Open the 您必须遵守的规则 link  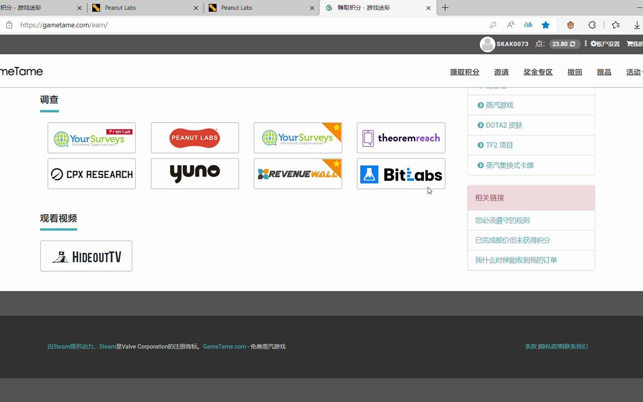point(502,220)
